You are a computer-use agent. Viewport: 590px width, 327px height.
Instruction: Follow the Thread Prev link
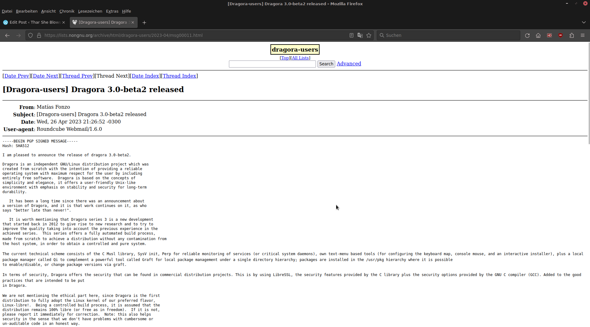tap(77, 76)
